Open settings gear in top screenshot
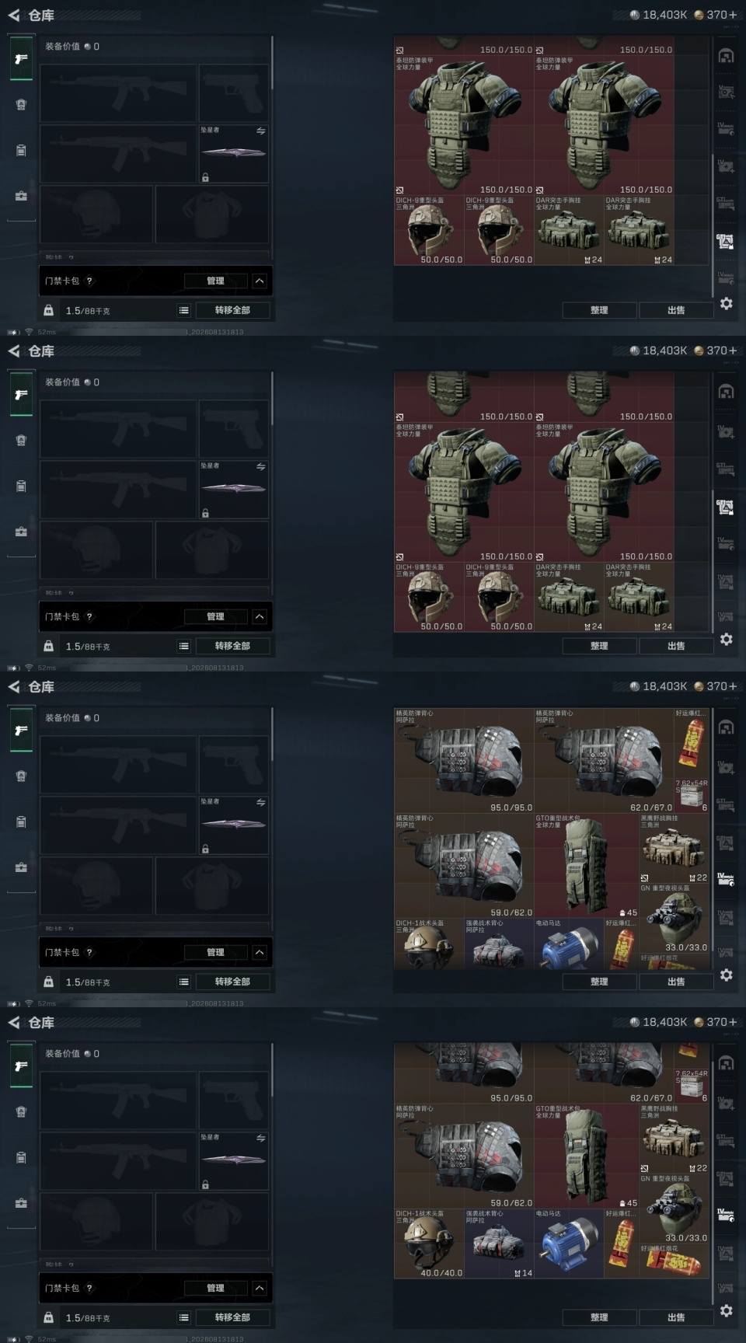The image size is (746, 1343). pyautogui.click(x=726, y=303)
